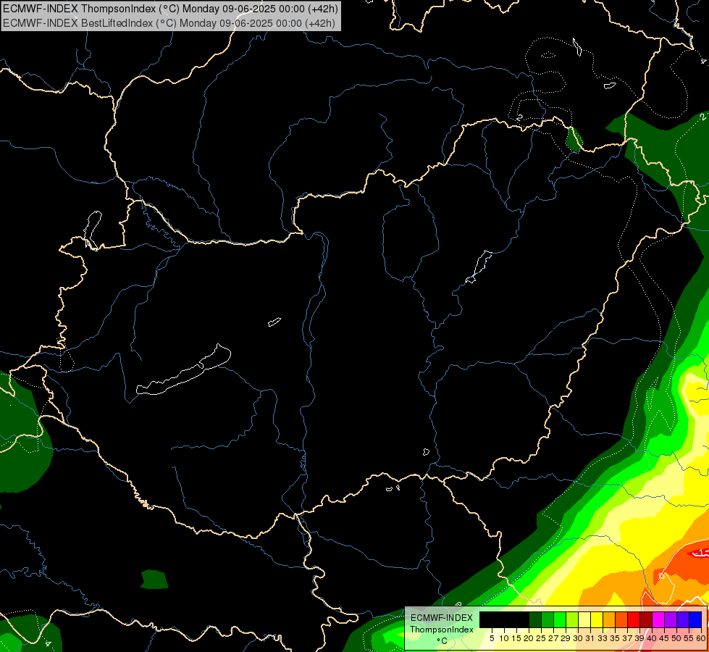
Task: Select the blue 55-60 legend swatch
Action: pyautogui.click(x=695, y=619)
